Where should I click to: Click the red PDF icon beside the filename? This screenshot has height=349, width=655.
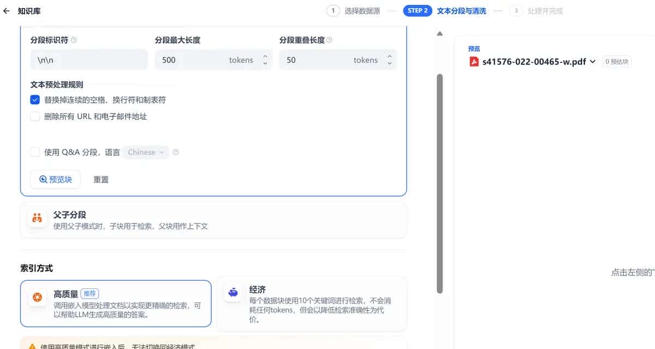click(x=473, y=62)
